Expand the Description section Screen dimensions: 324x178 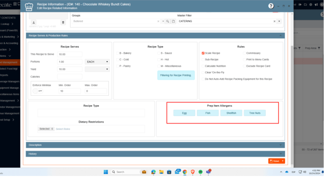click(280, 145)
